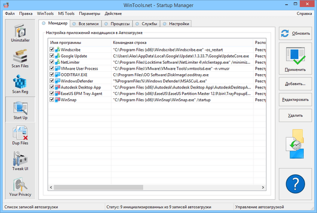Click status text Управление автозагрузкой

pyautogui.click(x=260, y=207)
